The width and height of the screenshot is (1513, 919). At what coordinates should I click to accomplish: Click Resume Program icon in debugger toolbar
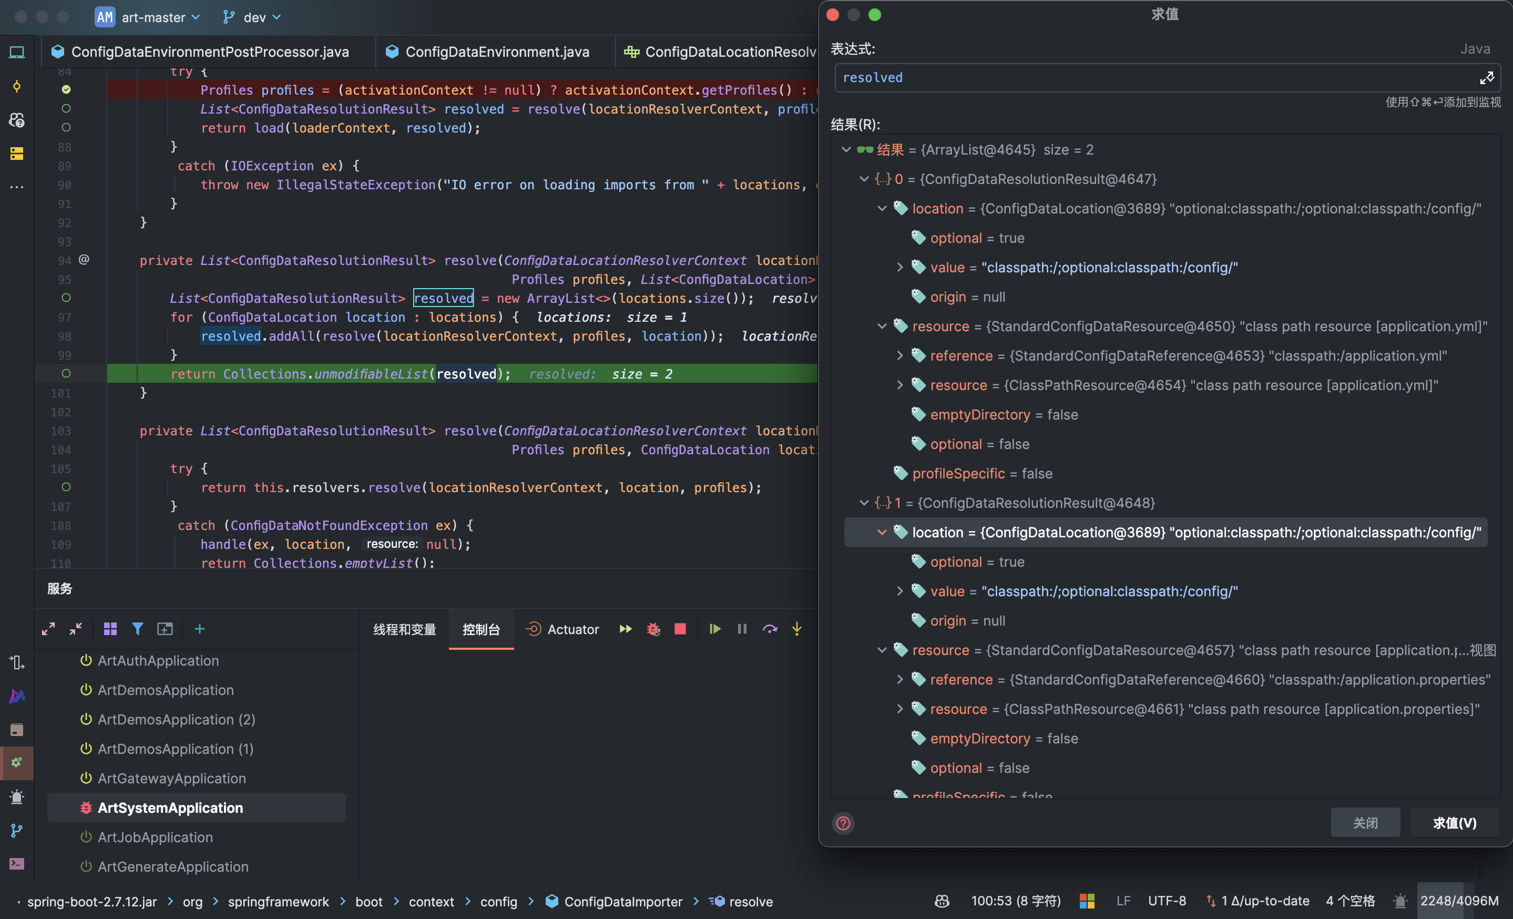pyautogui.click(x=714, y=629)
